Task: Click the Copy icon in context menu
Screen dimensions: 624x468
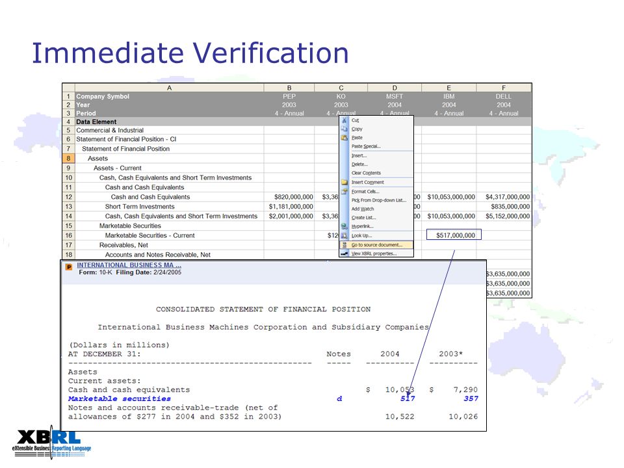Action: 344,129
